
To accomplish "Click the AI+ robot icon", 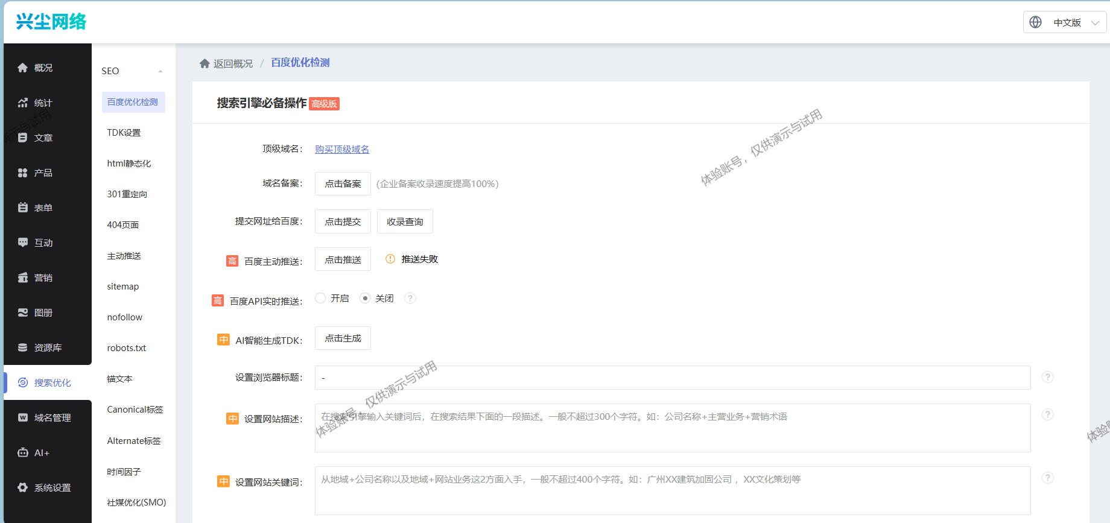I will point(23,452).
